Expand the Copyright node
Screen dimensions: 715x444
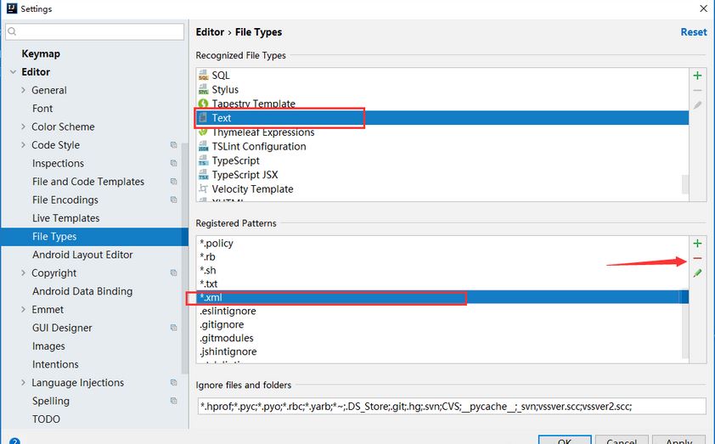click(23, 273)
